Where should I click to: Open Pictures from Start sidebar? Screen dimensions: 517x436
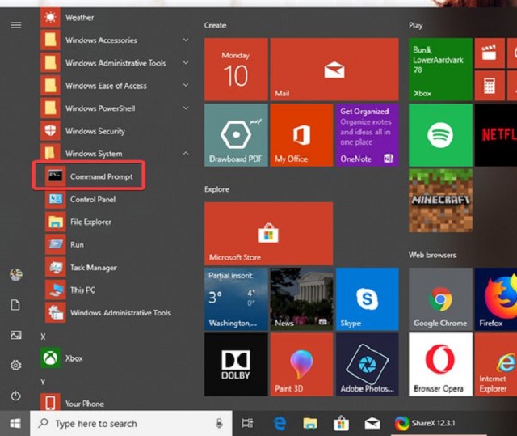tap(16, 336)
